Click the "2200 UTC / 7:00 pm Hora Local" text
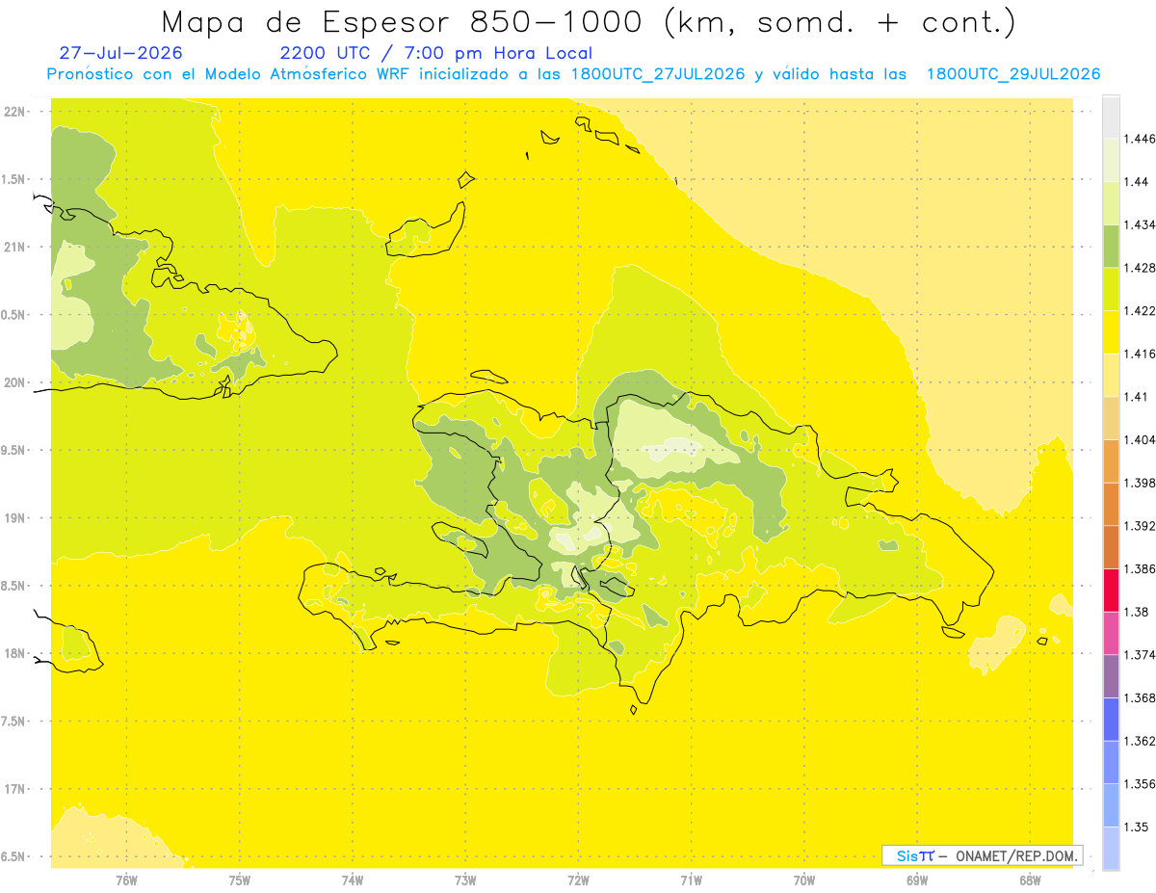The image size is (1156, 893). pos(435,53)
